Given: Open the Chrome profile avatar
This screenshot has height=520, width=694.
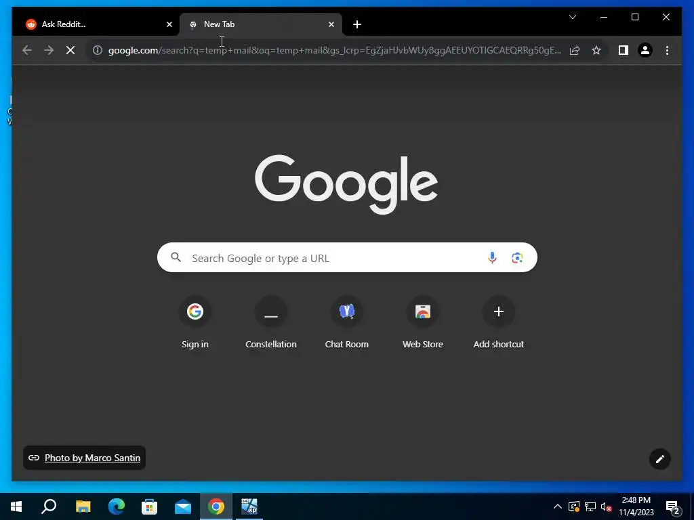Looking at the screenshot, I should point(645,50).
